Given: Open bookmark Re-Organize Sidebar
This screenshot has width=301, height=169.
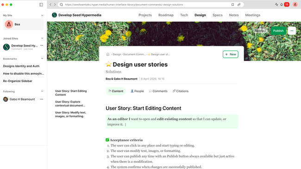Looking at the screenshot, I should 18,81.
